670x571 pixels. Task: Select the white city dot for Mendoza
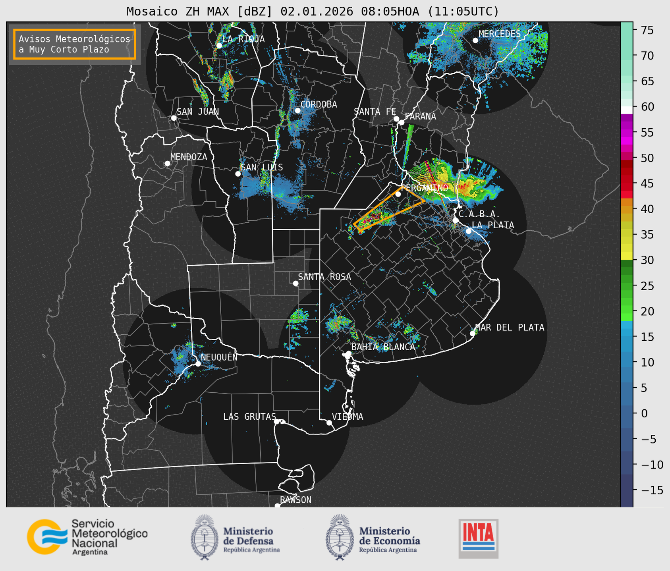click(168, 164)
